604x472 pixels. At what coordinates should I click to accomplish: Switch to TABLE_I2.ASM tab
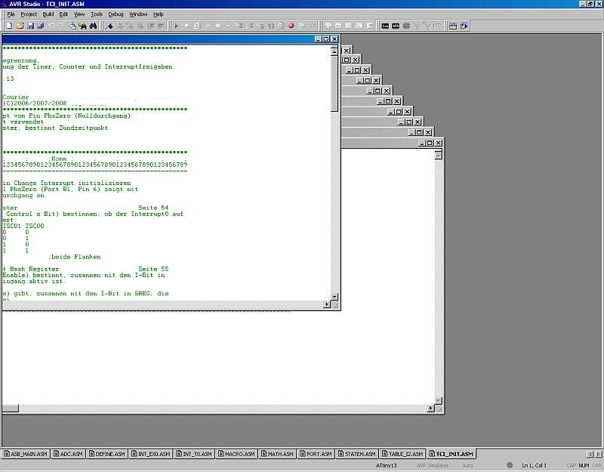click(x=403, y=454)
